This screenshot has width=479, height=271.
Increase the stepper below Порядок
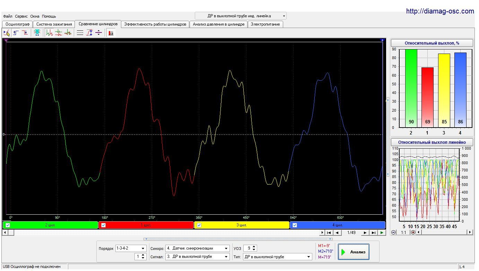pyautogui.click(x=143, y=255)
